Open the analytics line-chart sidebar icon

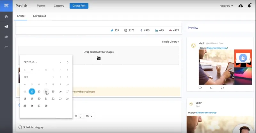tap(6, 47)
